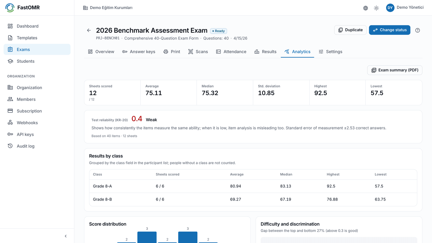Open Webhooks from the sidebar
This screenshot has height=243, width=432.
coord(37,123)
